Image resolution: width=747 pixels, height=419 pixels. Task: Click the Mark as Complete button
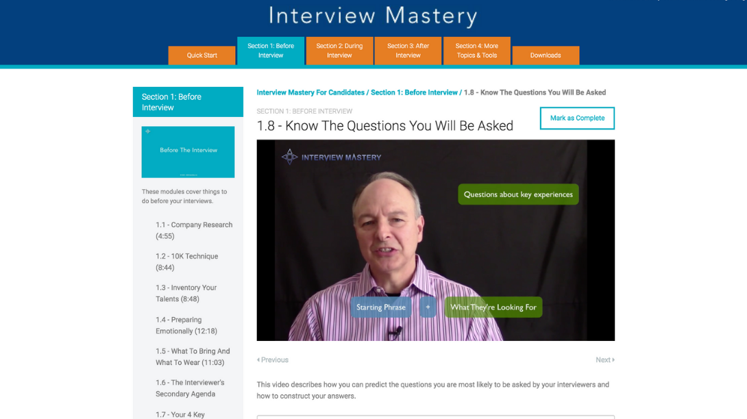coord(577,118)
